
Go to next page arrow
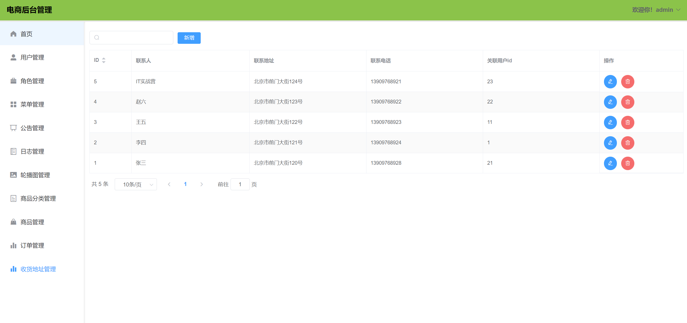(x=202, y=184)
